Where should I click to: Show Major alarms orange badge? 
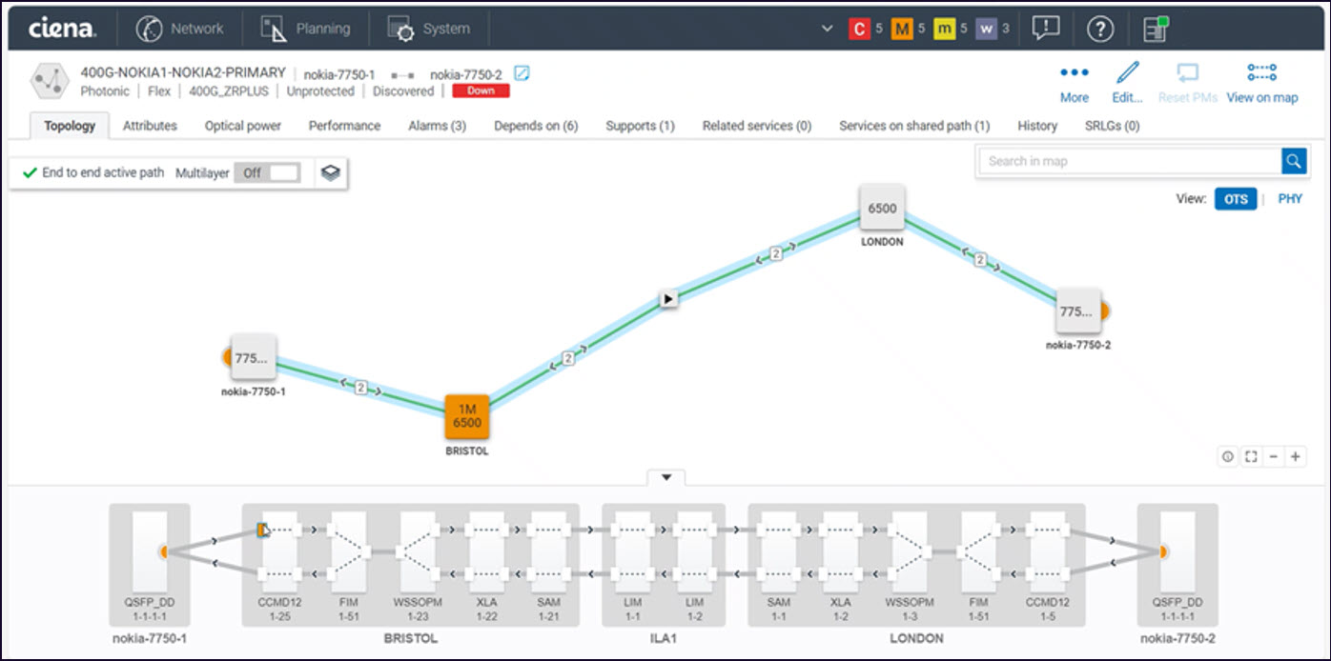pyautogui.click(x=901, y=30)
